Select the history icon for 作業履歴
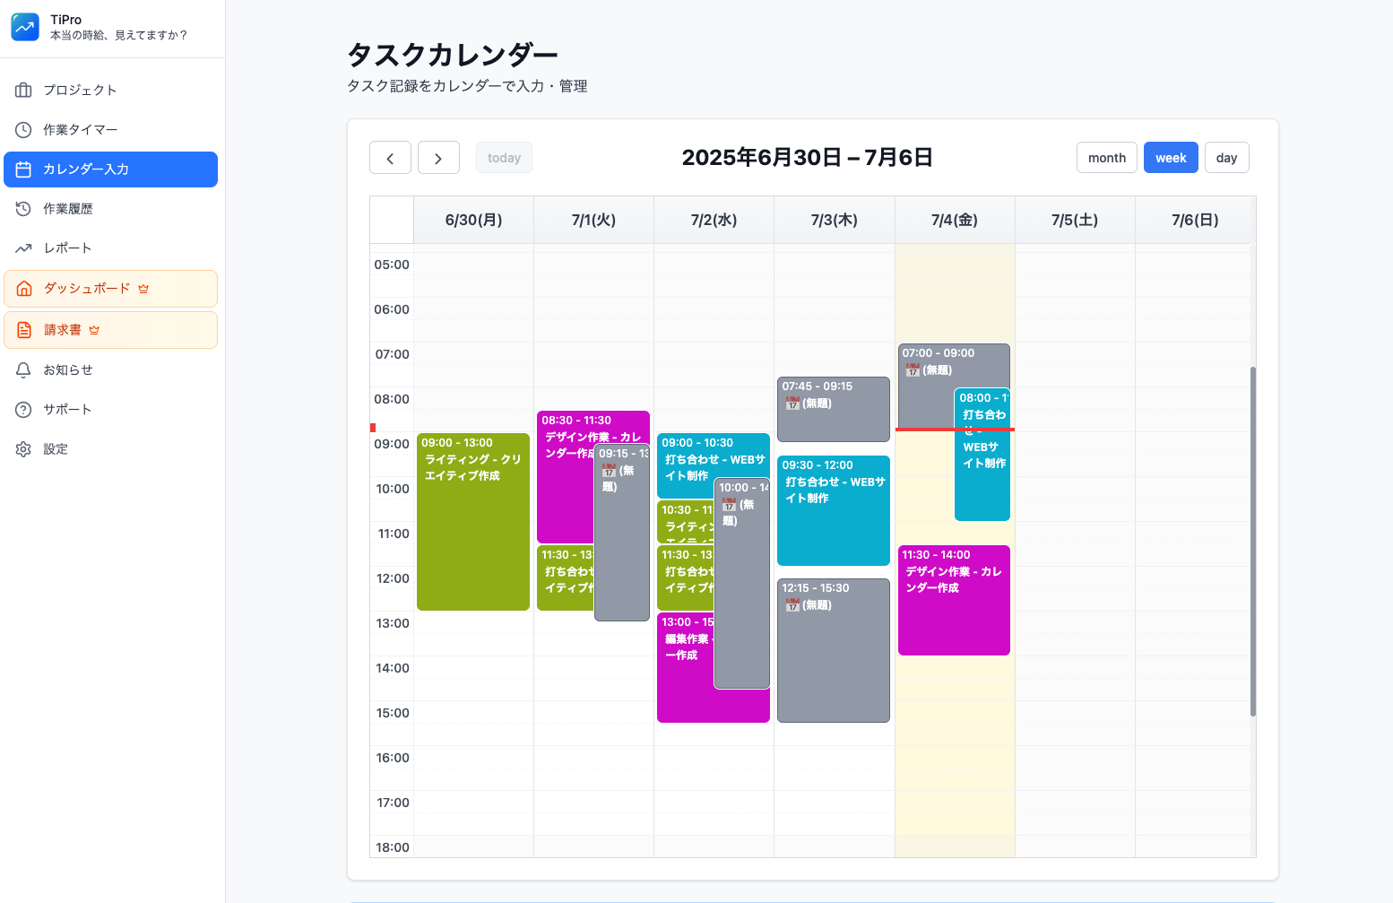This screenshot has width=1393, height=903. coord(24,209)
